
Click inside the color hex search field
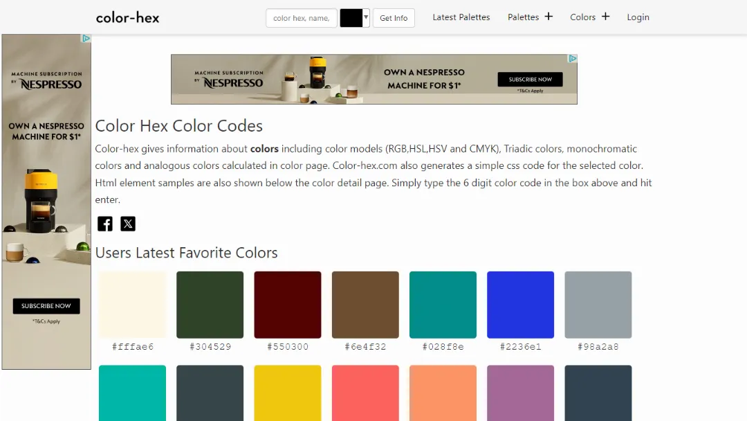point(301,17)
